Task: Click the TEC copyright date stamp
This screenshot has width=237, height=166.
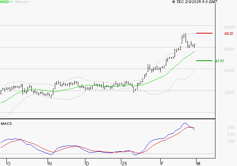Action: pos(195,2)
